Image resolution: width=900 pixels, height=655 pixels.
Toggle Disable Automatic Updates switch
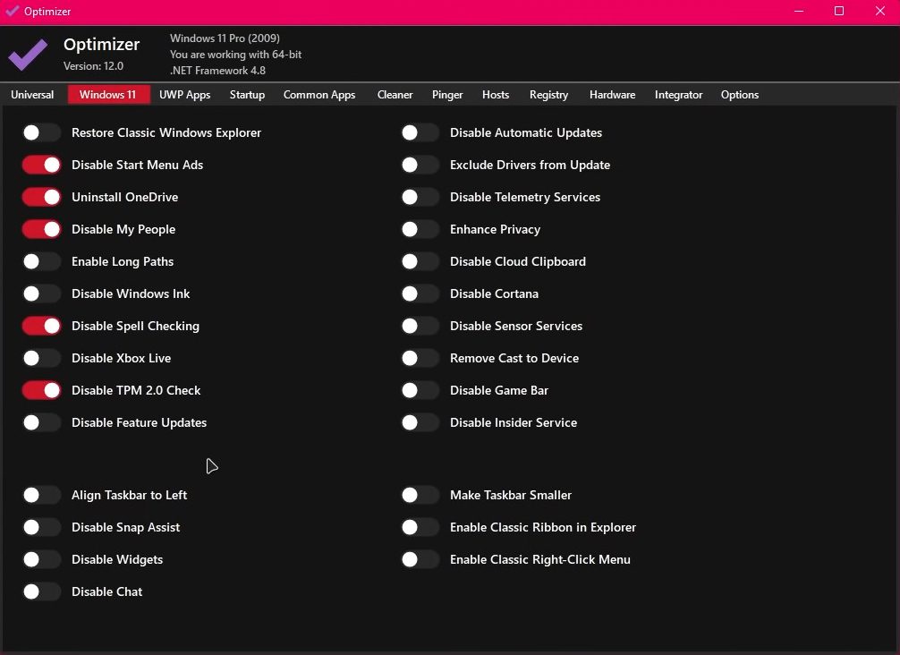pos(420,132)
